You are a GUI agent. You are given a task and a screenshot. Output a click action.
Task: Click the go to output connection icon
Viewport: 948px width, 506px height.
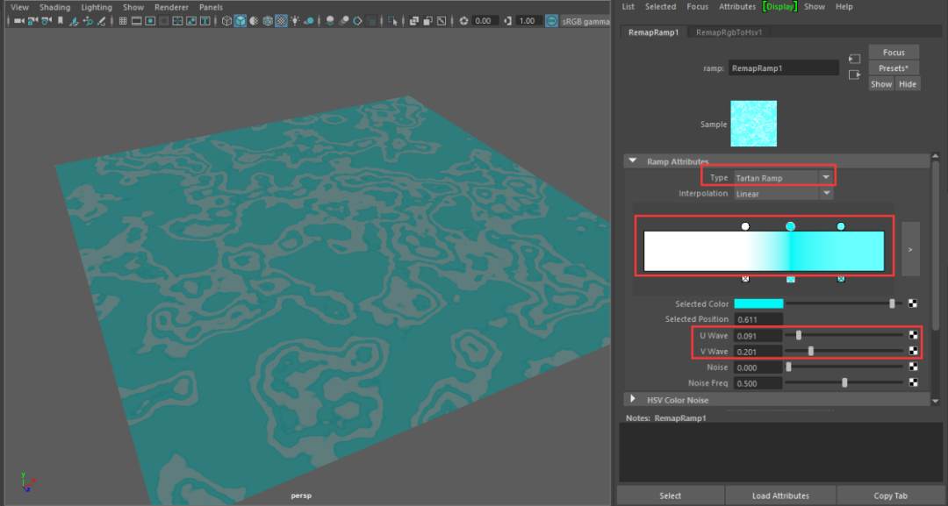point(854,75)
